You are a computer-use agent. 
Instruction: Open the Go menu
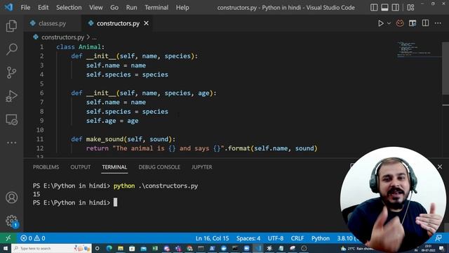[114, 8]
